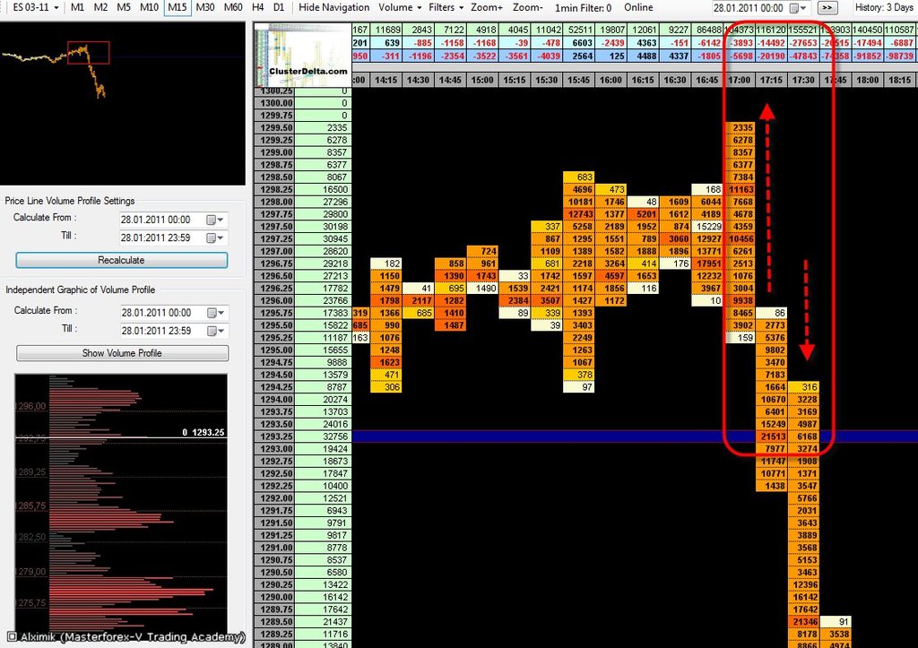The image size is (918, 648).
Task: Click the >> forward navigation button
Action: click(827, 8)
